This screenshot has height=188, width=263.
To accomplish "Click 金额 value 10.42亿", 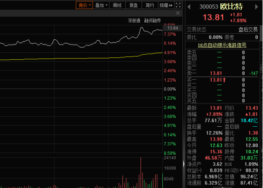I will point(249,121).
